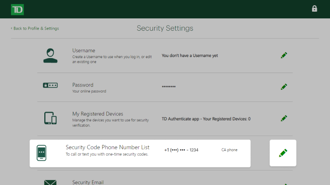Edit My Registered Devices via pencil icon
330x185 pixels.
pos(284,118)
